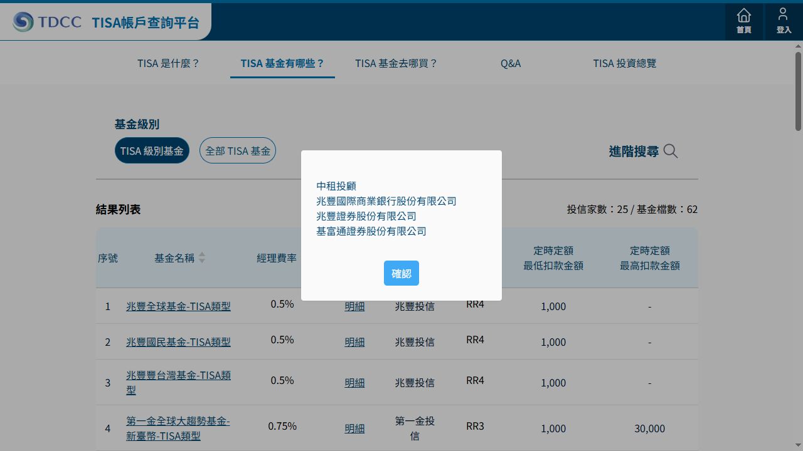803x451 pixels.
Task: Click 中租投顧 in the dialog
Action: point(336,186)
